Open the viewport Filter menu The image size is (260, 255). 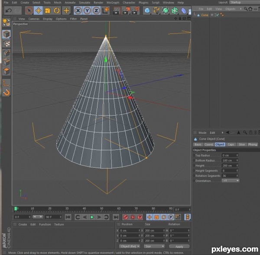tap(73, 19)
